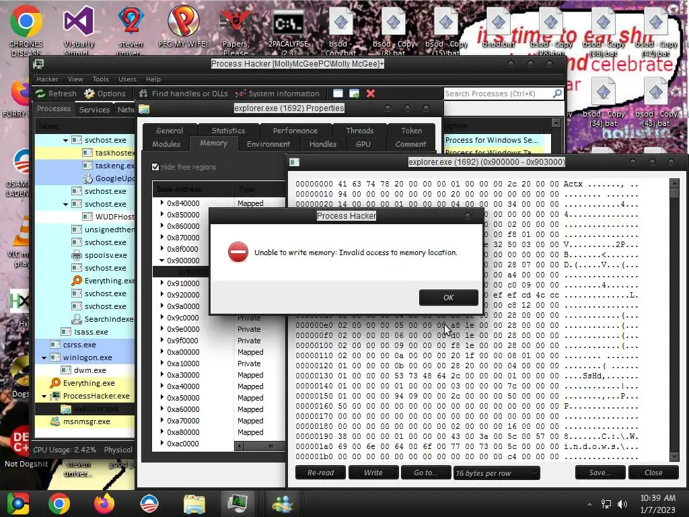Click the search magnifier icon
The width and height of the screenshot is (689, 517).
point(557,93)
